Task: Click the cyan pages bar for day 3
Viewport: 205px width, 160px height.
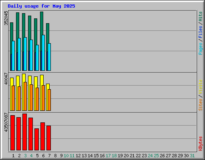Action: tap(25, 54)
